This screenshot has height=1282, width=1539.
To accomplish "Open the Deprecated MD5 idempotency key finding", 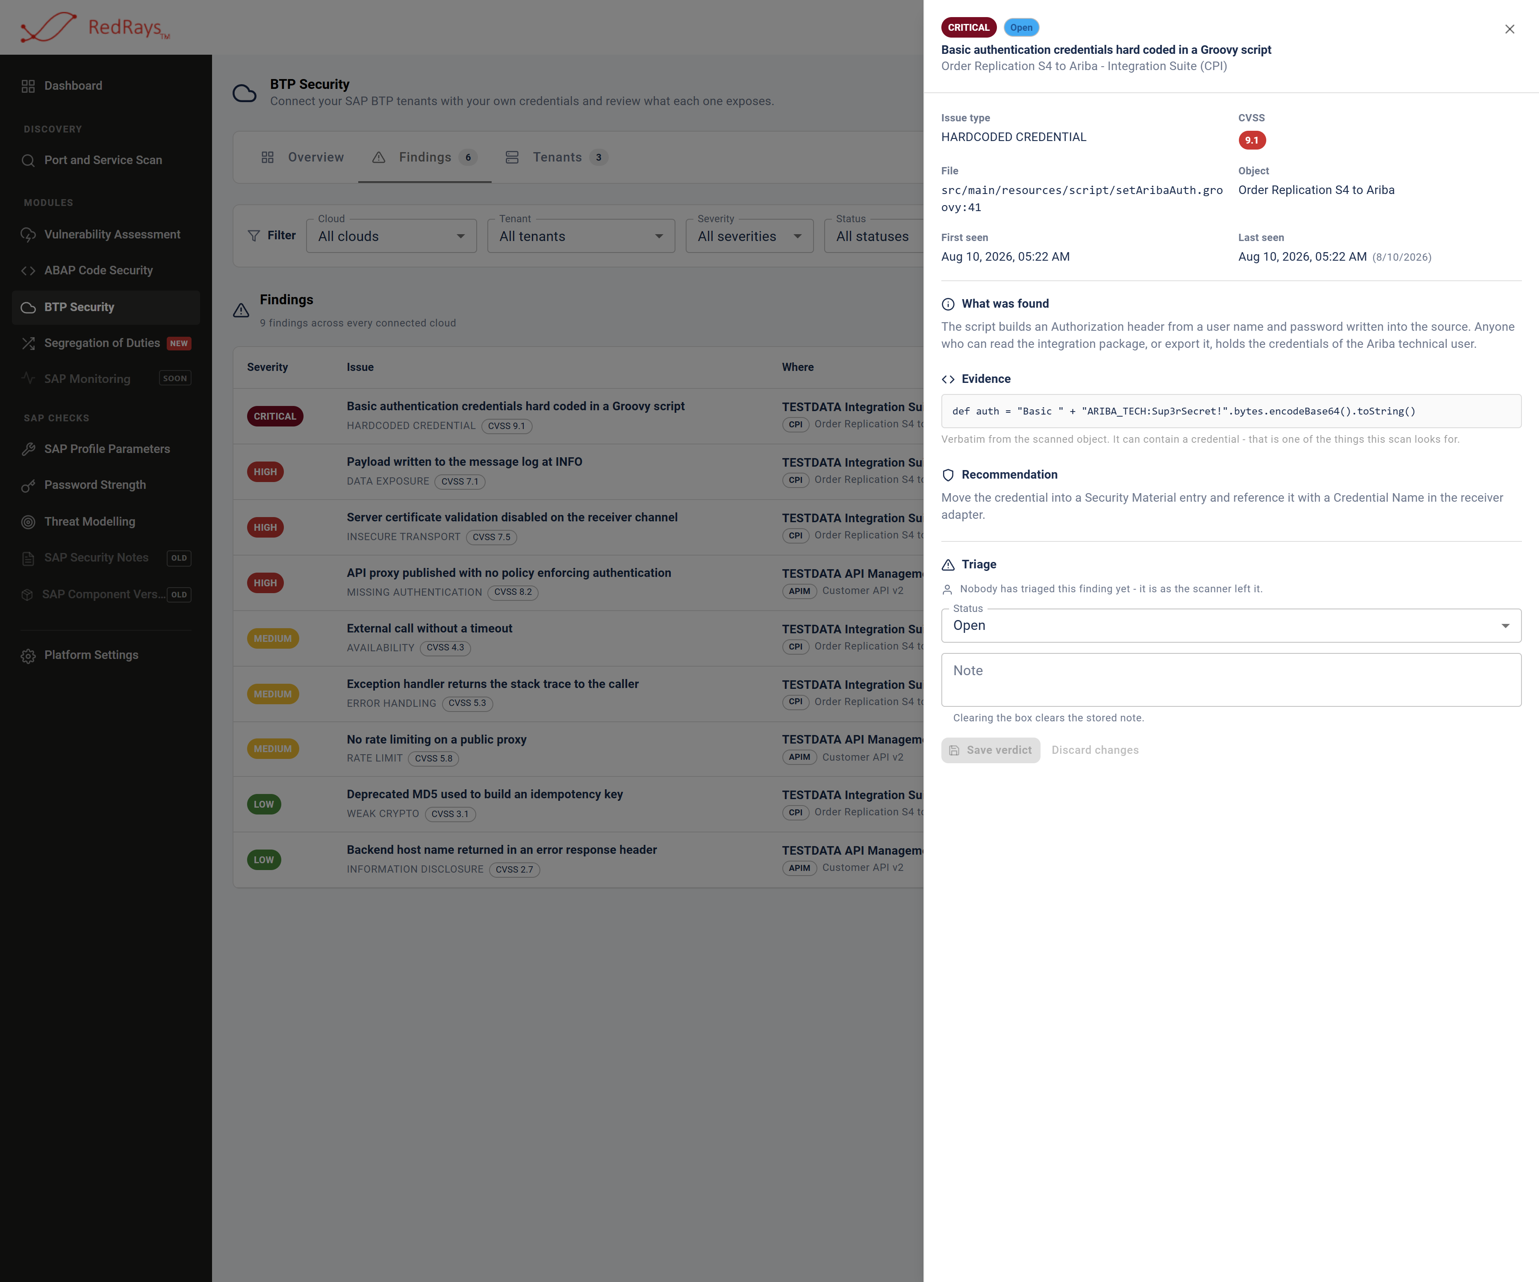I will coord(578,804).
